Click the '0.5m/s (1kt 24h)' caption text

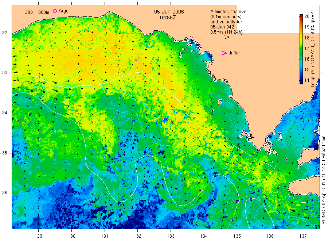click(x=227, y=32)
